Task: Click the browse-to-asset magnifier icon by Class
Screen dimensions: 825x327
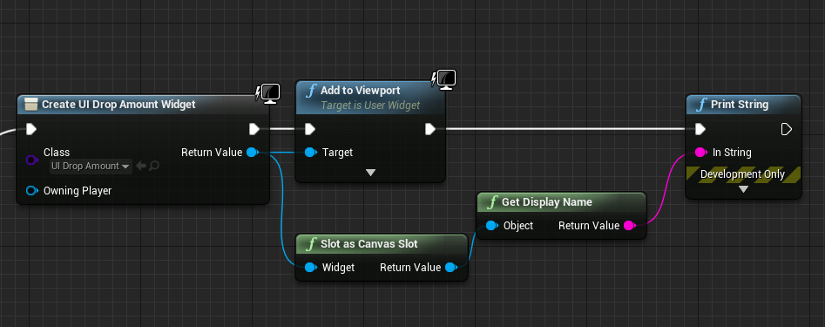Action: pyautogui.click(x=154, y=166)
